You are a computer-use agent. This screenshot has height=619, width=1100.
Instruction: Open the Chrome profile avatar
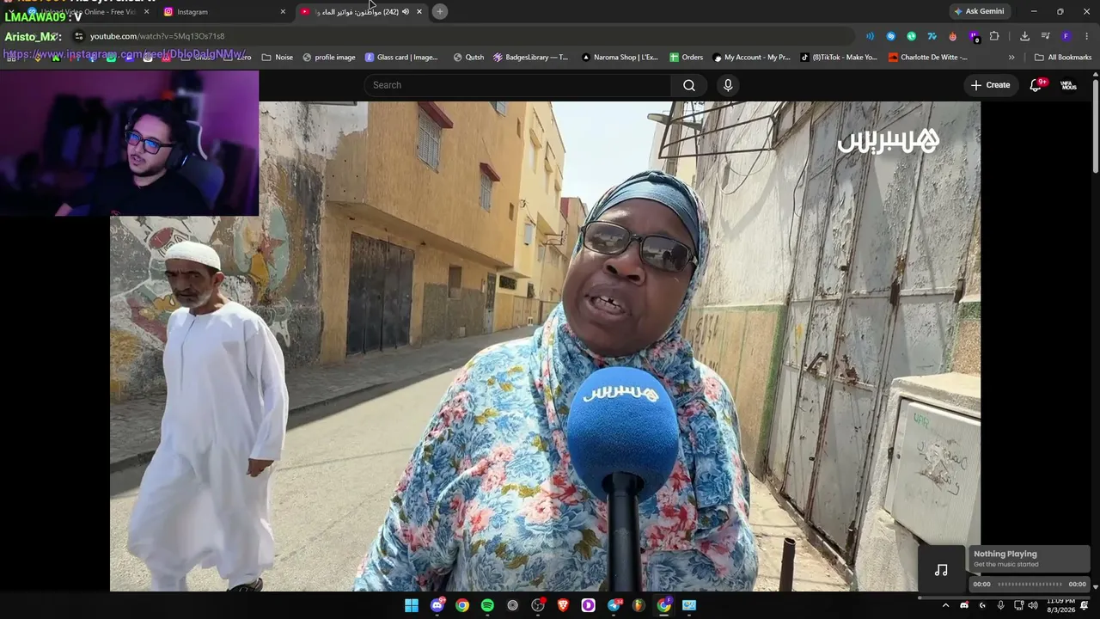(x=1066, y=36)
